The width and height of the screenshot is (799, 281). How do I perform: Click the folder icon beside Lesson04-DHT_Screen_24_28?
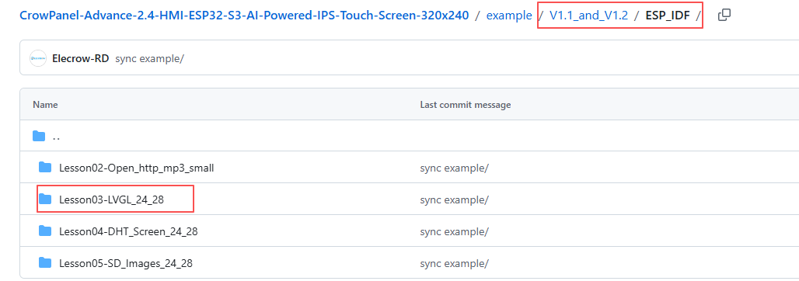[x=45, y=231]
